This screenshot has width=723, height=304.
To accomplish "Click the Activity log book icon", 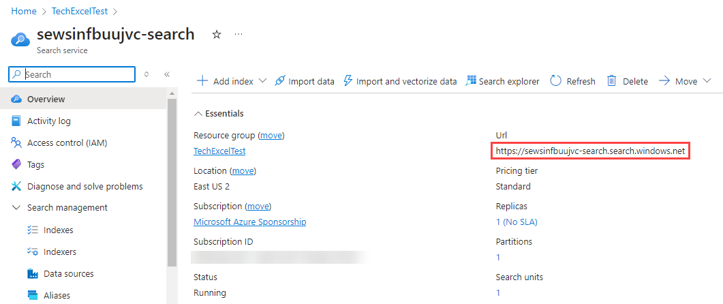I will (x=16, y=121).
